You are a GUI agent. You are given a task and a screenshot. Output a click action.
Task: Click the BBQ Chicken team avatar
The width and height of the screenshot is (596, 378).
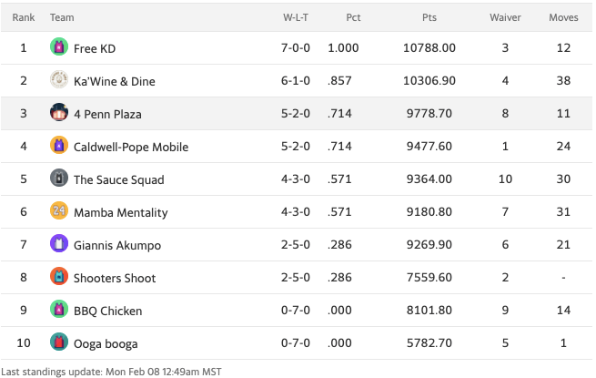click(x=59, y=310)
